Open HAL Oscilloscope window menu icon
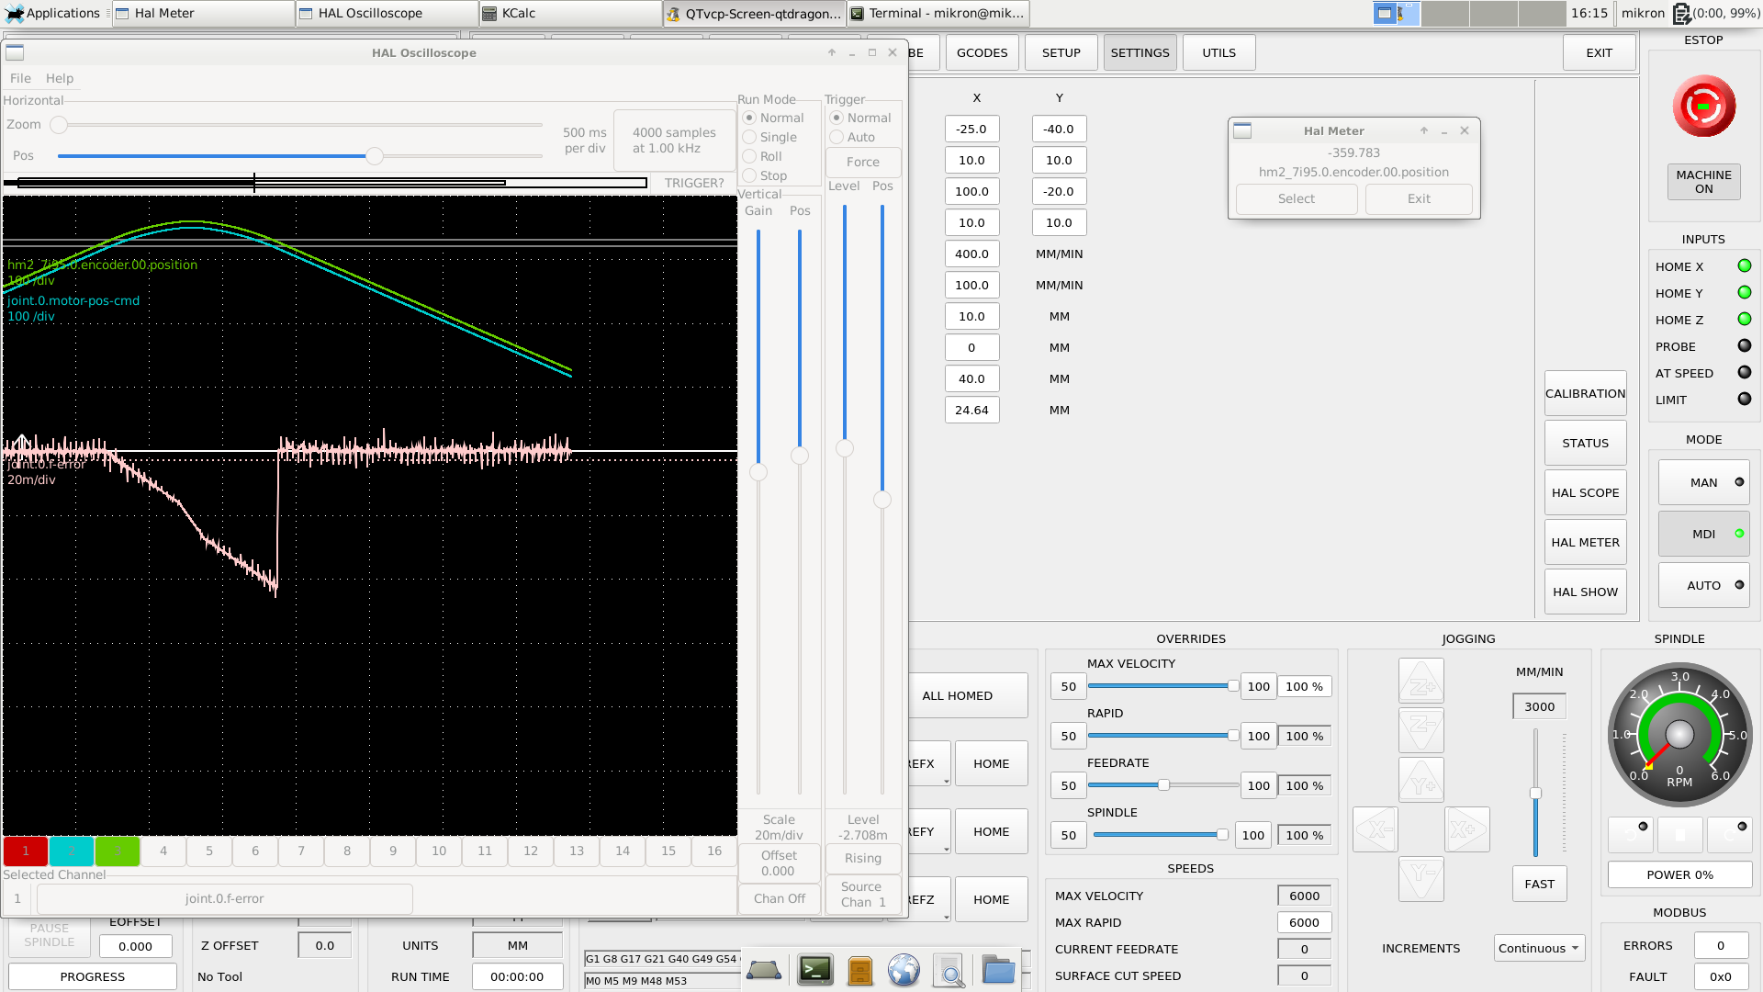 point(15,52)
